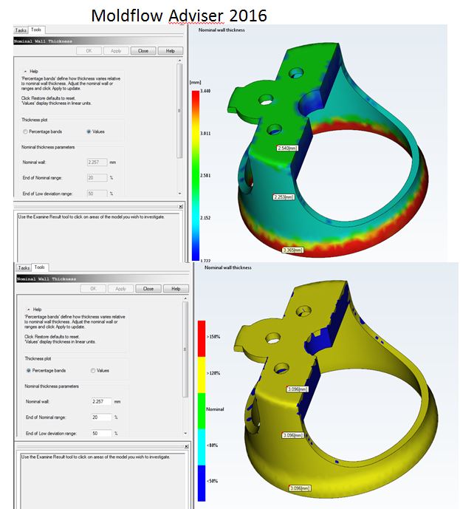Click the red >150% band in lower legend
Image resolution: width=460 pixels, height=509 pixels.
click(x=202, y=338)
